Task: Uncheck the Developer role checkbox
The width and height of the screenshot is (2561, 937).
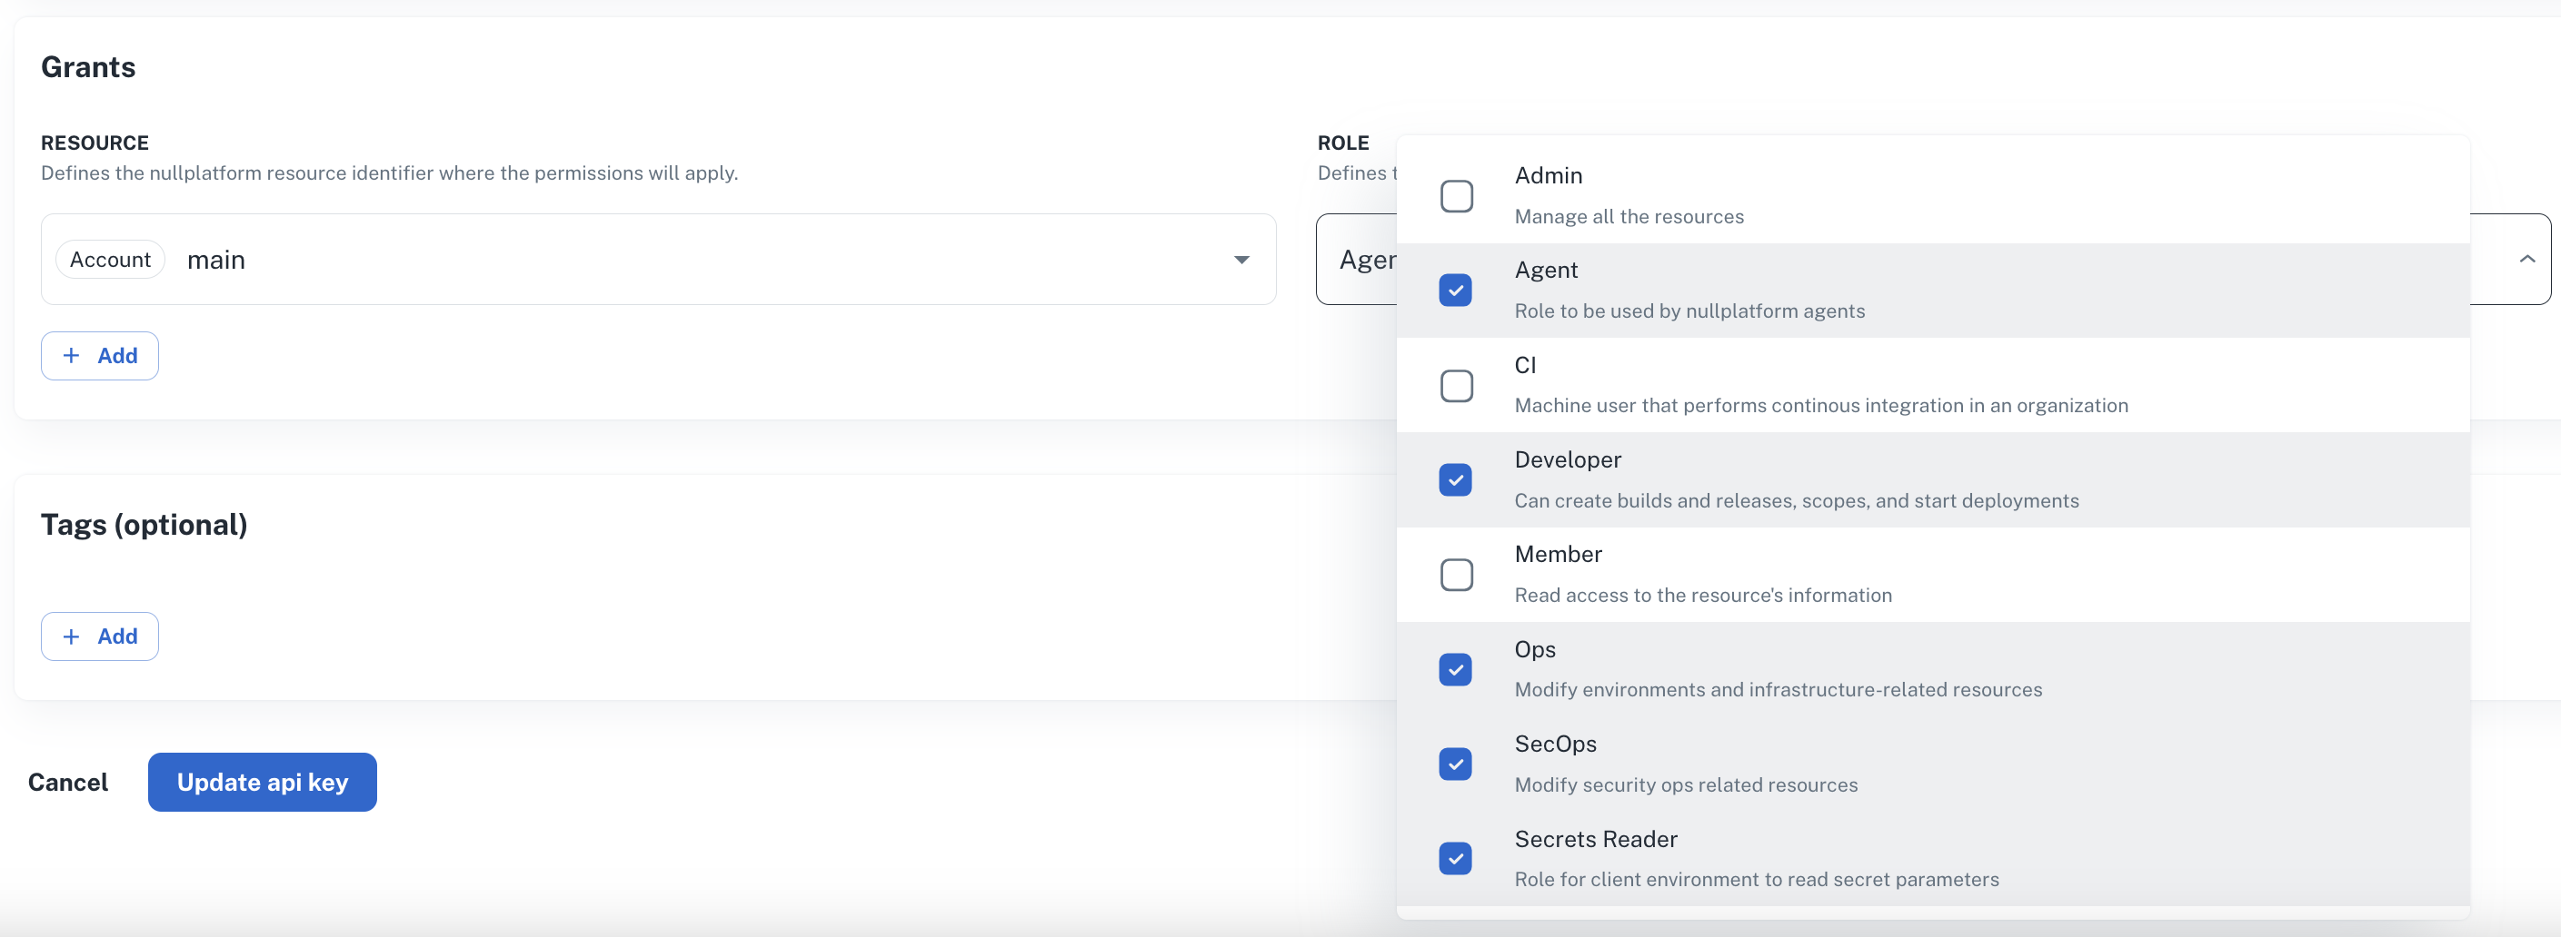Action: (x=1457, y=480)
